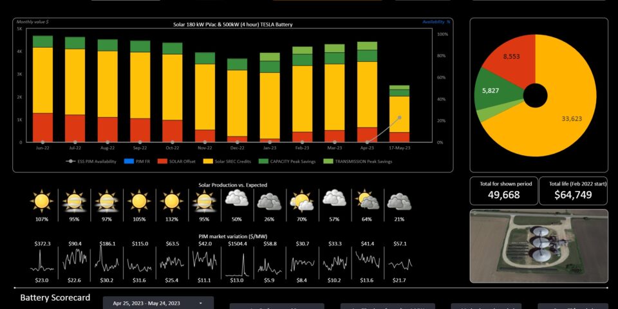618x309 pixels.
Task: Click the sun icon above 107%
Action: pyautogui.click(x=42, y=201)
